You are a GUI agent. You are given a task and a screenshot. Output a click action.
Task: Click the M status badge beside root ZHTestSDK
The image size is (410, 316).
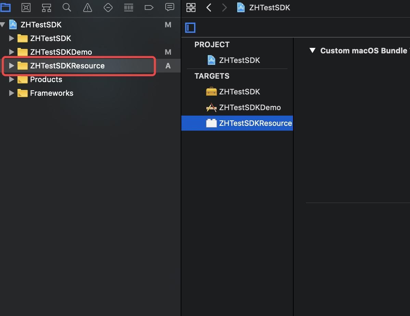(x=168, y=25)
